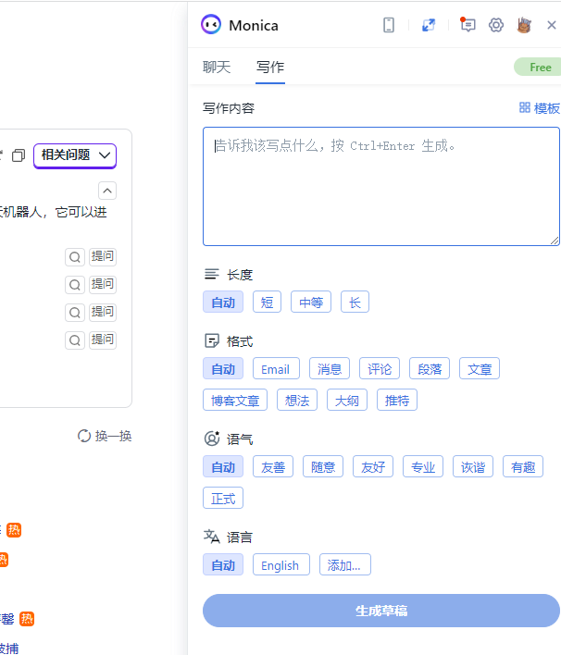Set tone to 随意

pos(323,466)
